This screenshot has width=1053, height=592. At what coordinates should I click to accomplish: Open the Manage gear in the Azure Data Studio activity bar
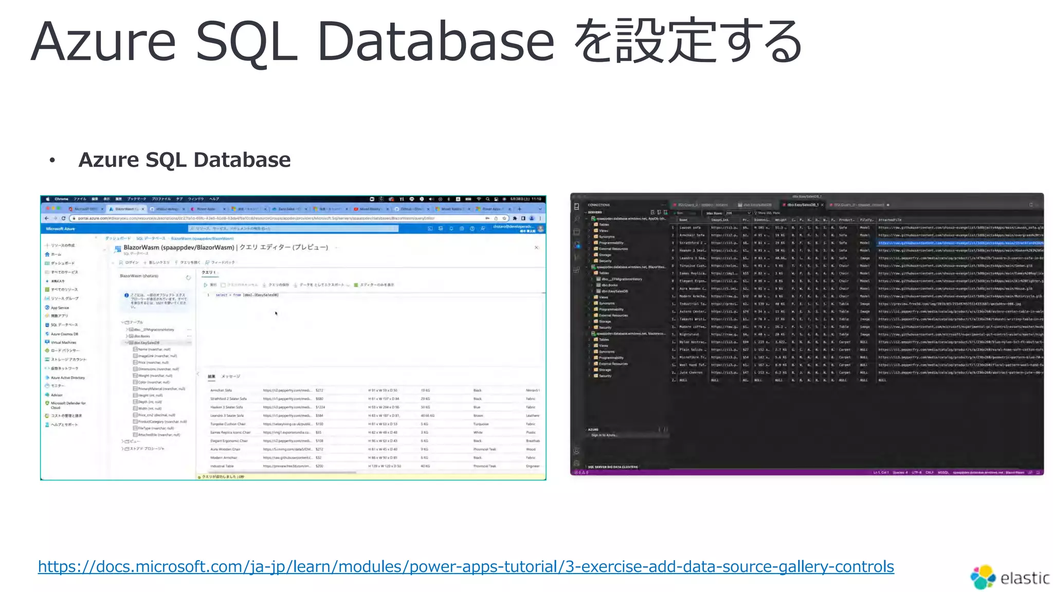(x=577, y=464)
